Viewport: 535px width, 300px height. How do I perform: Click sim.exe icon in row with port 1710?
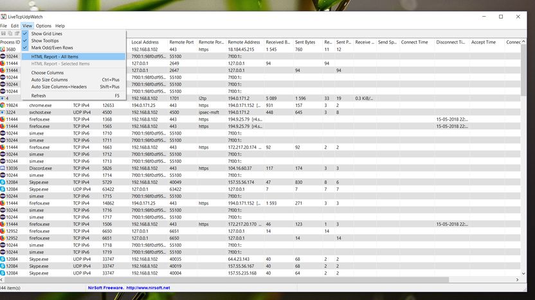coord(3,133)
